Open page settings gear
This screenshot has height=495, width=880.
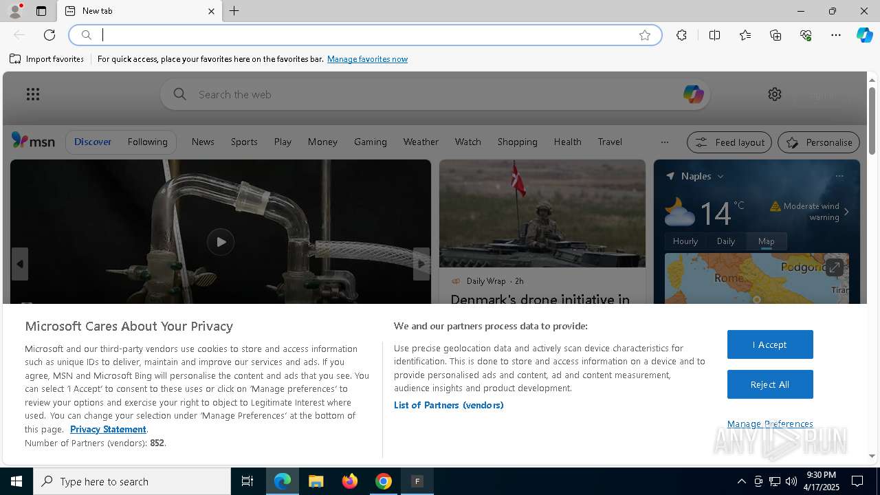click(775, 94)
